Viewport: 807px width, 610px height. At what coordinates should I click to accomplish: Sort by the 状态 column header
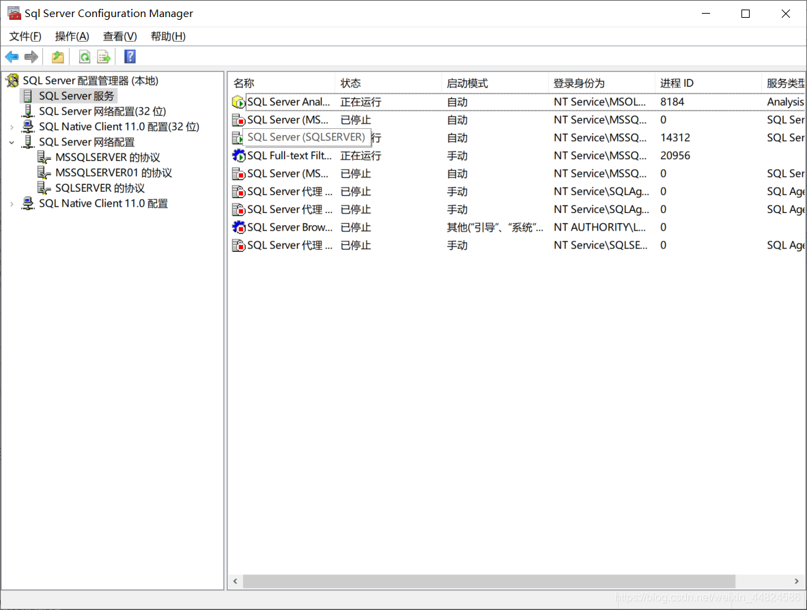click(388, 83)
